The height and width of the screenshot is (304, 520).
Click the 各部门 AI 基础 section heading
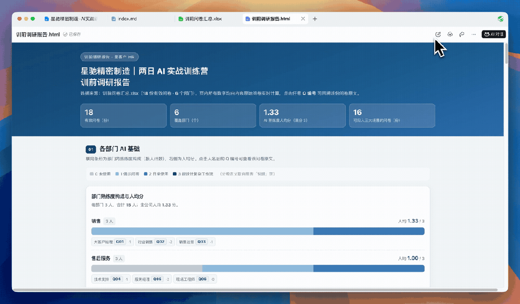pyautogui.click(x=120, y=149)
